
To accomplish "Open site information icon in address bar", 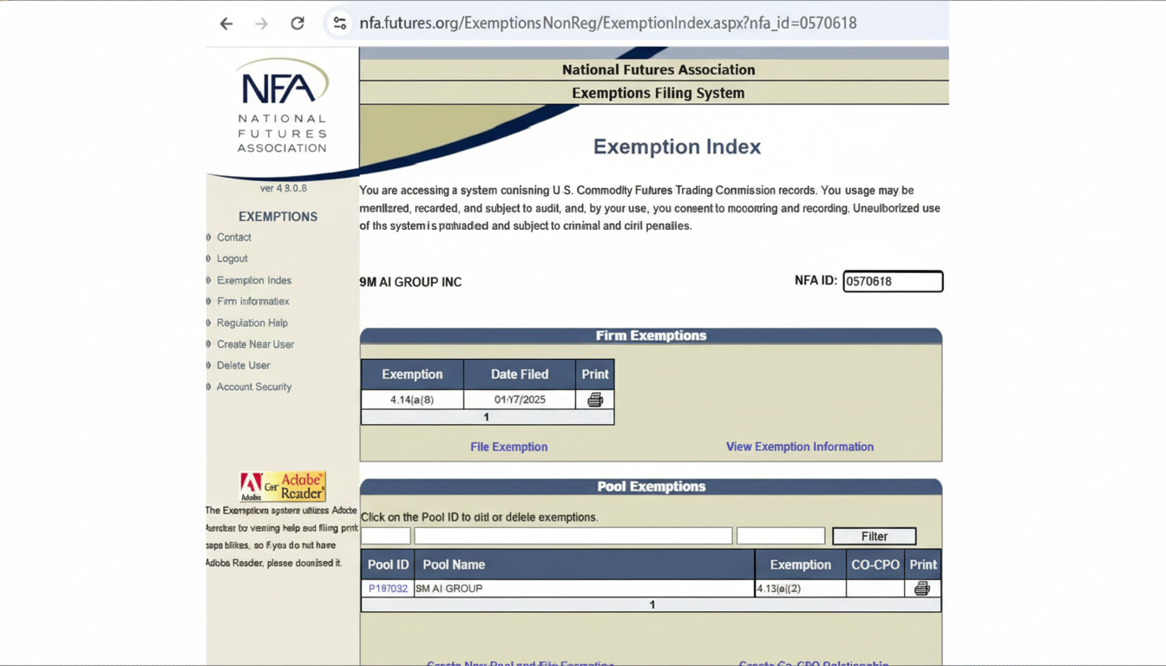I will [x=340, y=23].
